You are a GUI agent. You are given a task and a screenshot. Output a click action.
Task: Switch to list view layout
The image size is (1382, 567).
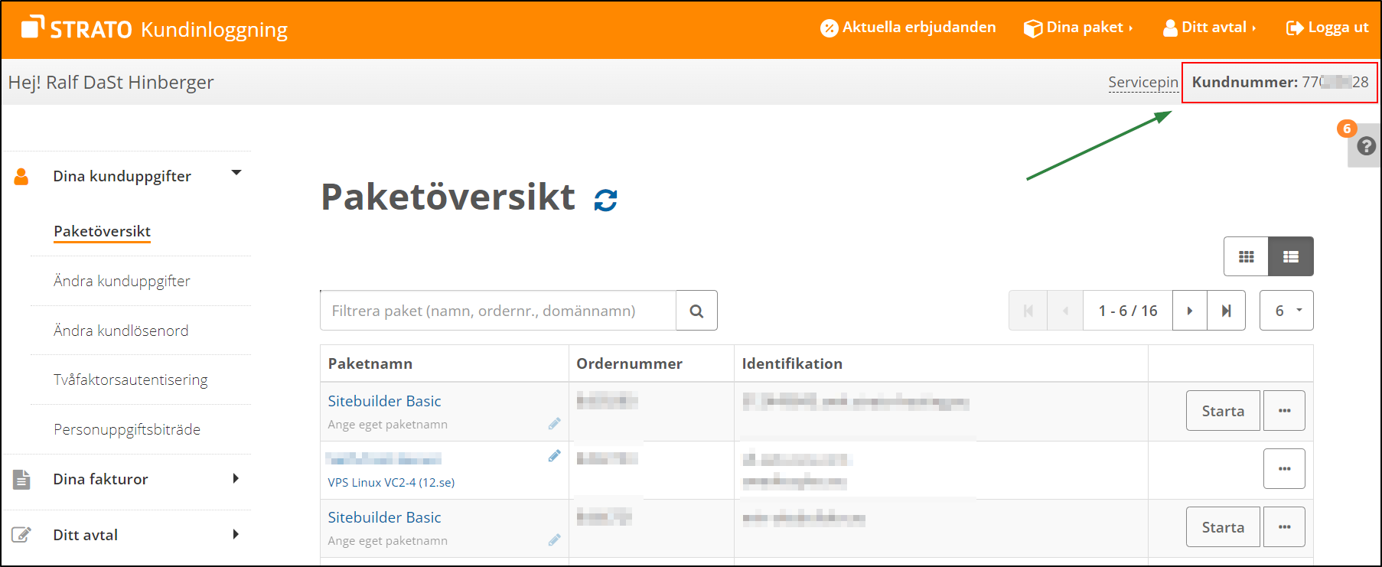point(1291,256)
